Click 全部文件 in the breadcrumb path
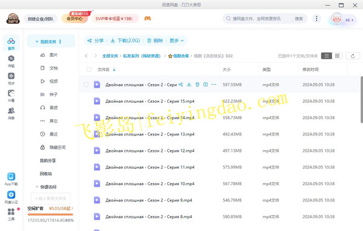The width and height of the screenshot is (363, 231). pyautogui.click(x=110, y=56)
